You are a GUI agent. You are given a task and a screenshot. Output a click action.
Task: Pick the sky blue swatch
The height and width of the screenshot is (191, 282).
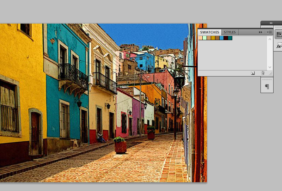222,38
